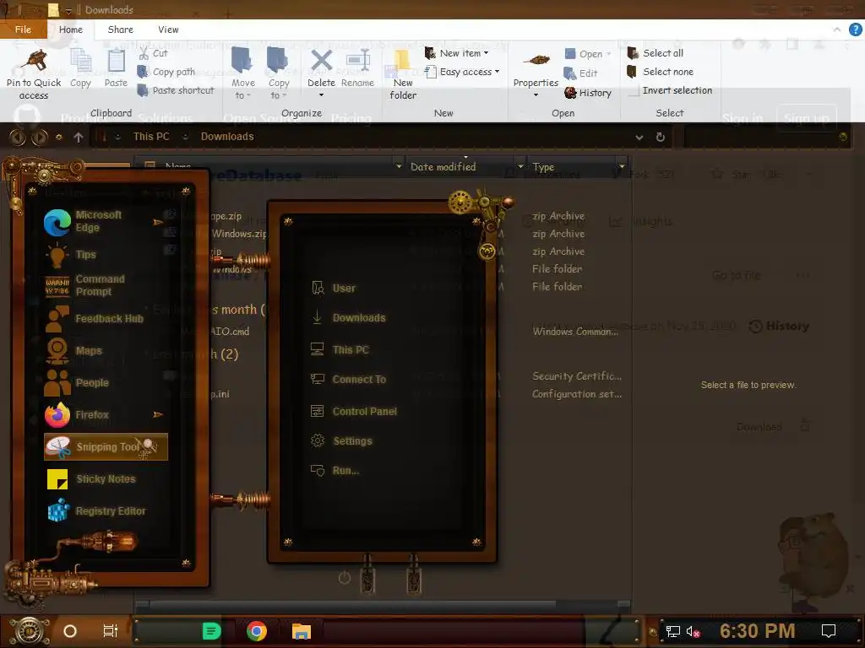Open Snipping Tool from start menu
Viewport: 865px width, 648px height.
(106, 447)
